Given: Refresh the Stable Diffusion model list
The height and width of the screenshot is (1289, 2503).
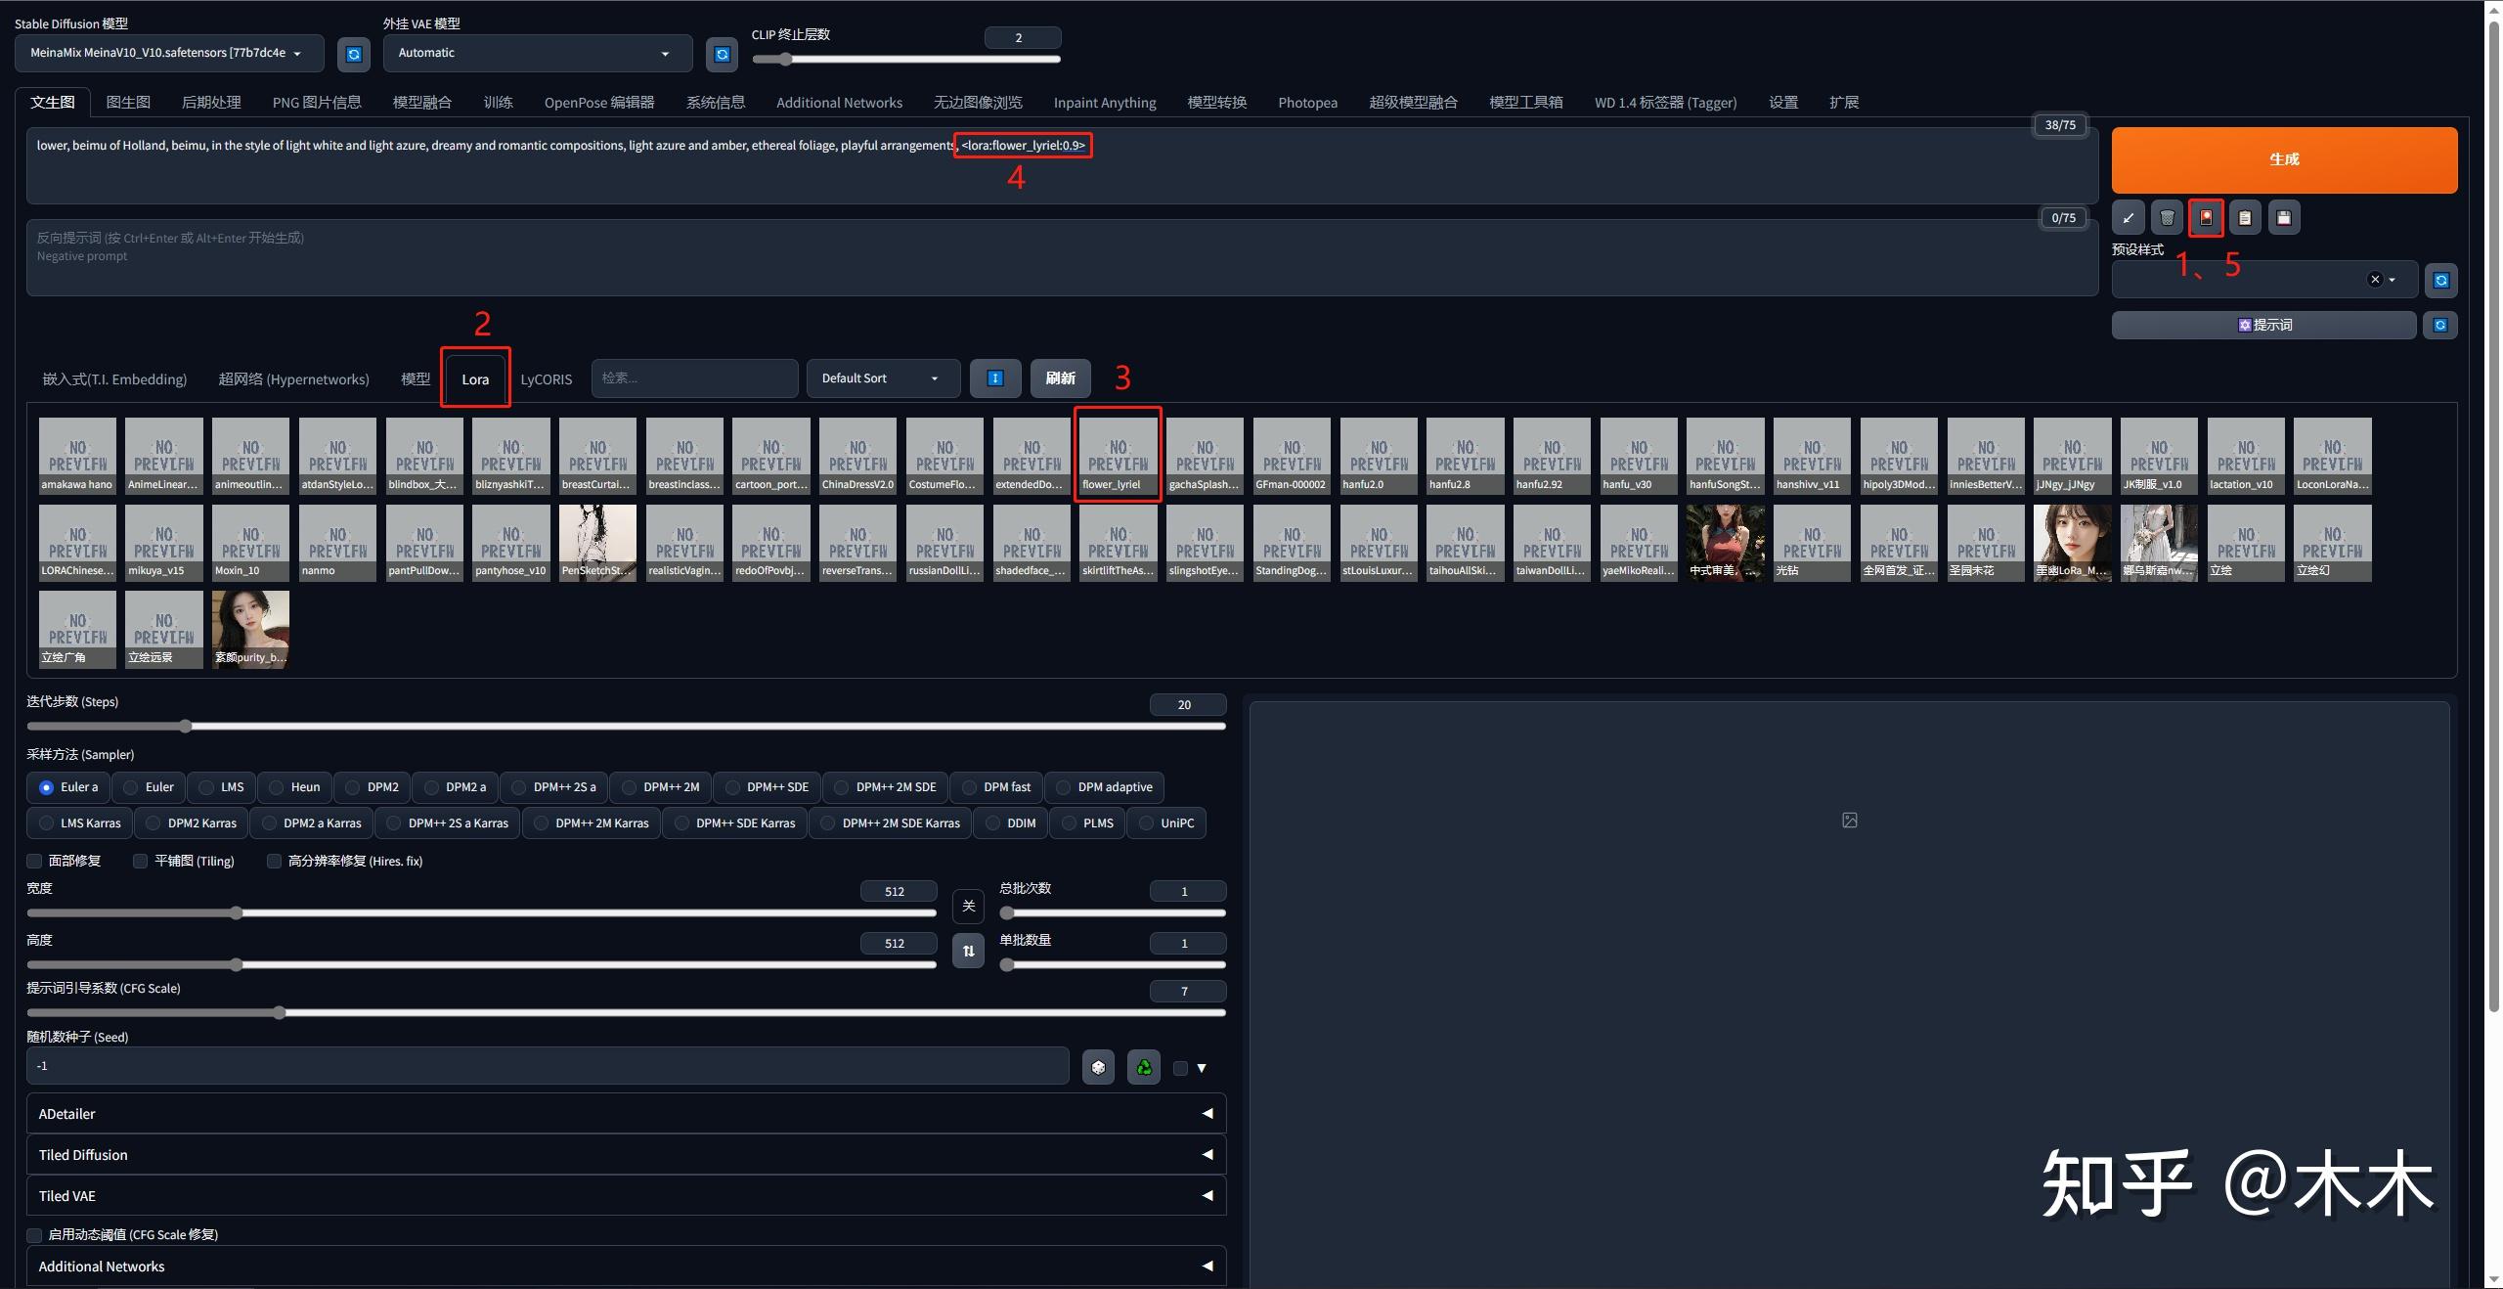Looking at the screenshot, I should [x=354, y=55].
